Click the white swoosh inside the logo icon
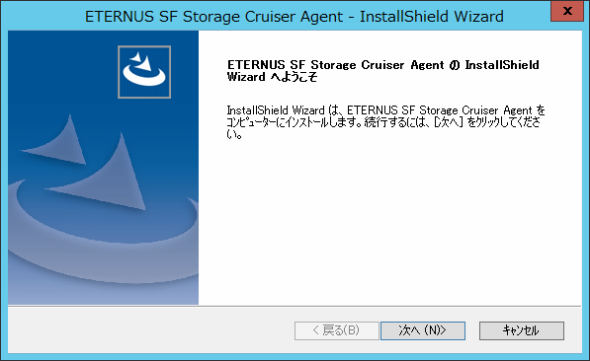The image size is (590, 361). click(x=144, y=76)
